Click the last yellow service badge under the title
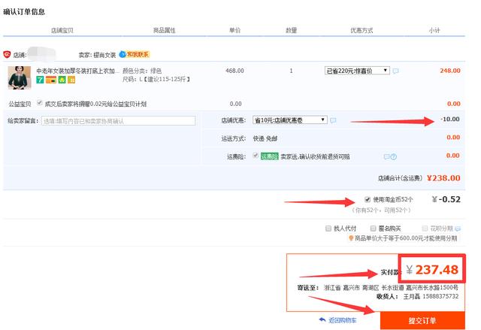 tap(71, 80)
